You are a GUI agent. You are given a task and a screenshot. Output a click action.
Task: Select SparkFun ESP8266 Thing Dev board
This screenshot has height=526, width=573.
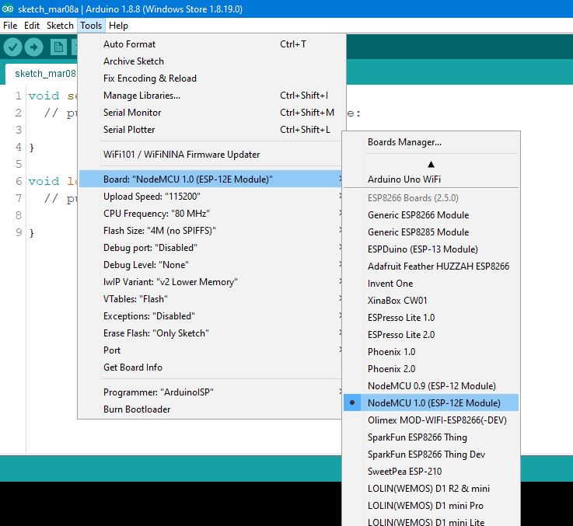(x=431, y=455)
